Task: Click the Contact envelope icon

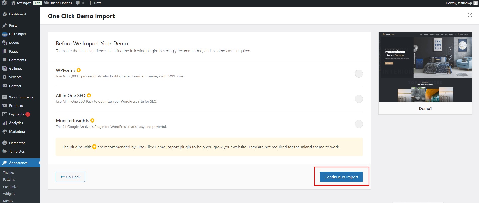Action: [x=5, y=86]
